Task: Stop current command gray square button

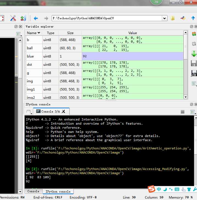Action: (183, 112)
